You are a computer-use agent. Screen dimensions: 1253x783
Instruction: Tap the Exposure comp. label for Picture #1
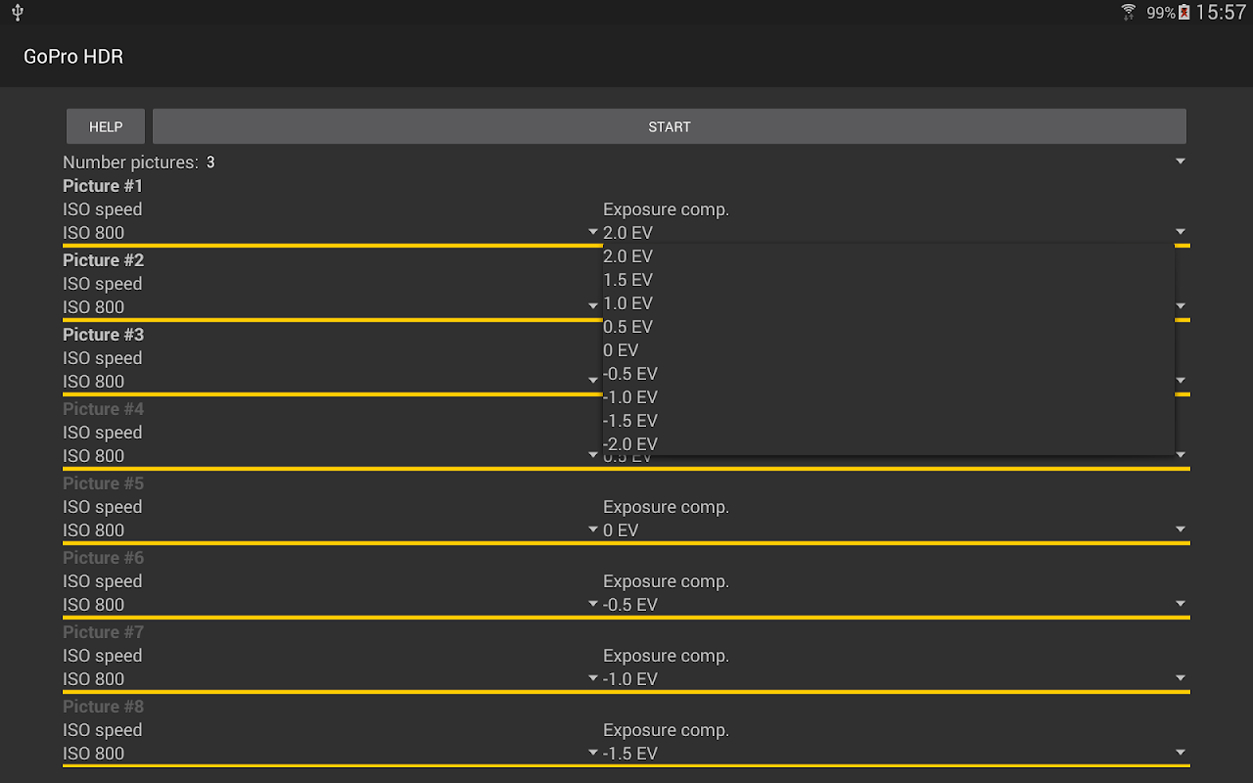click(666, 209)
